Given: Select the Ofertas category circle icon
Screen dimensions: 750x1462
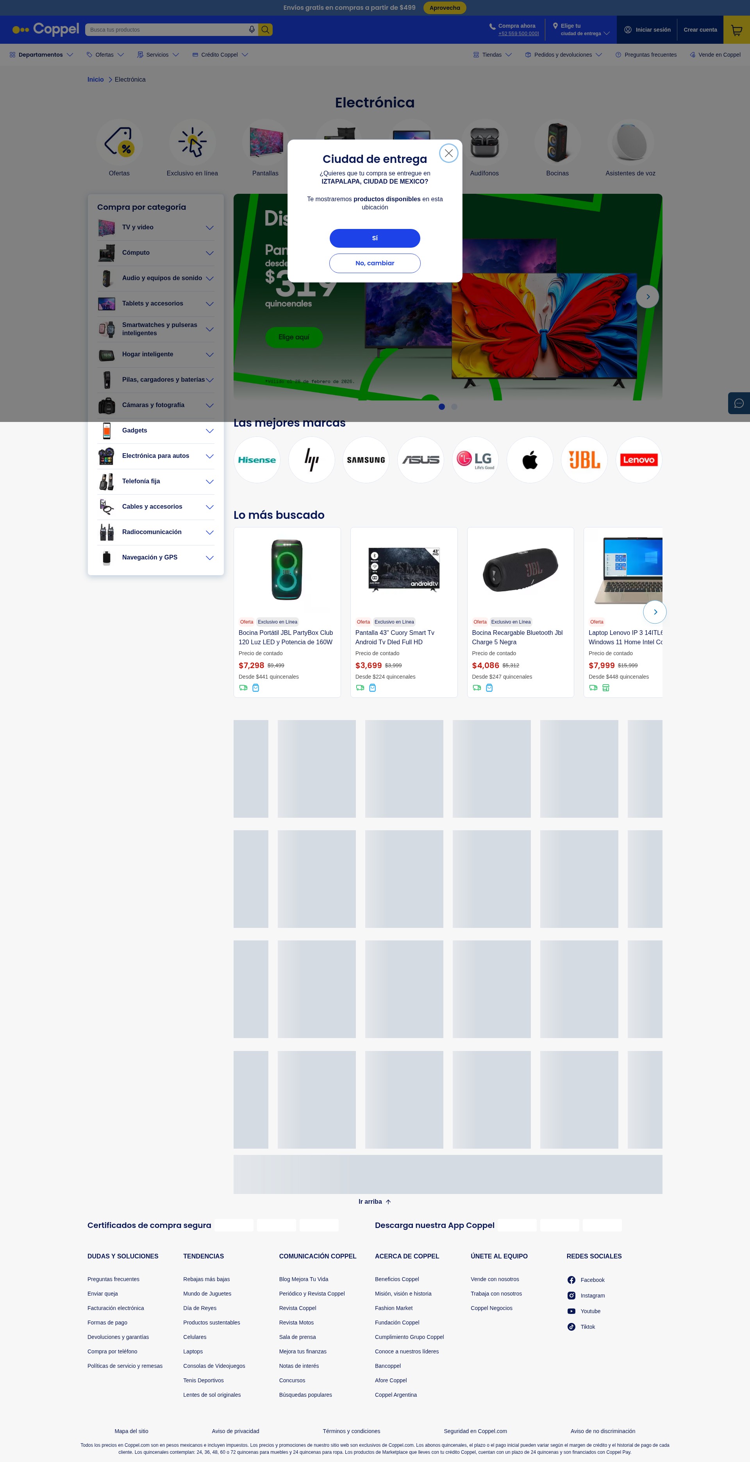Looking at the screenshot, I should tap(119, 142).
